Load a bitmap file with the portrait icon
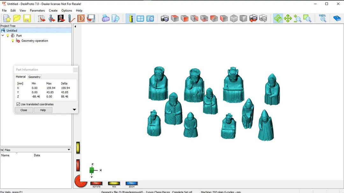The image size is (344, 193). point(61,19)
